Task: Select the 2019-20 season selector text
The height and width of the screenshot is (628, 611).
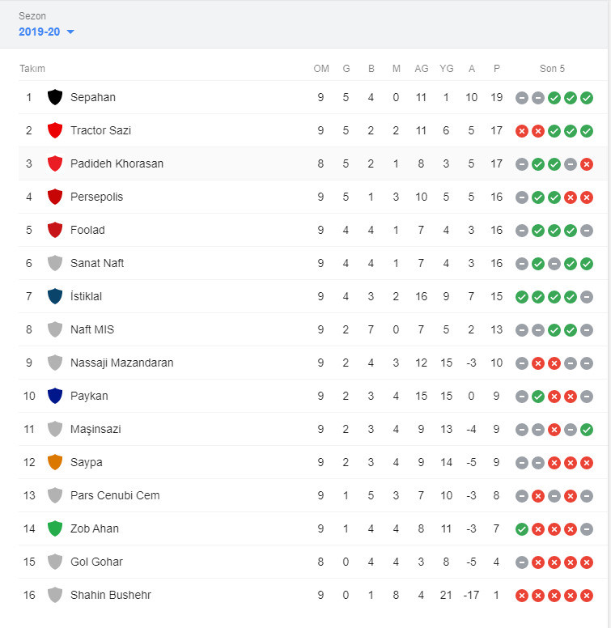Action: pos(39,32)
